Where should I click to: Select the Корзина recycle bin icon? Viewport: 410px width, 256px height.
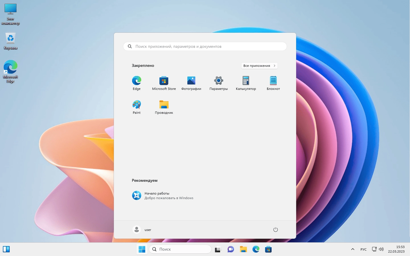[x=11, y=41]
